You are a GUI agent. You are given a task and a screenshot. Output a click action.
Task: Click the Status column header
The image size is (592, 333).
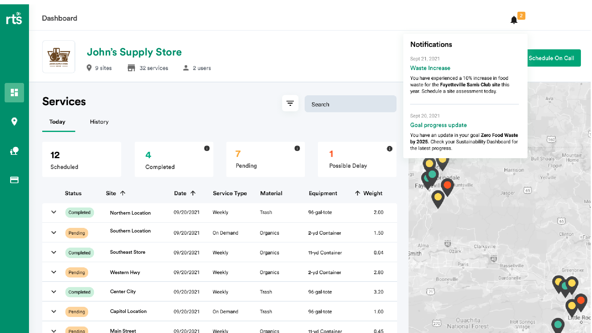(x=73, y=193)
